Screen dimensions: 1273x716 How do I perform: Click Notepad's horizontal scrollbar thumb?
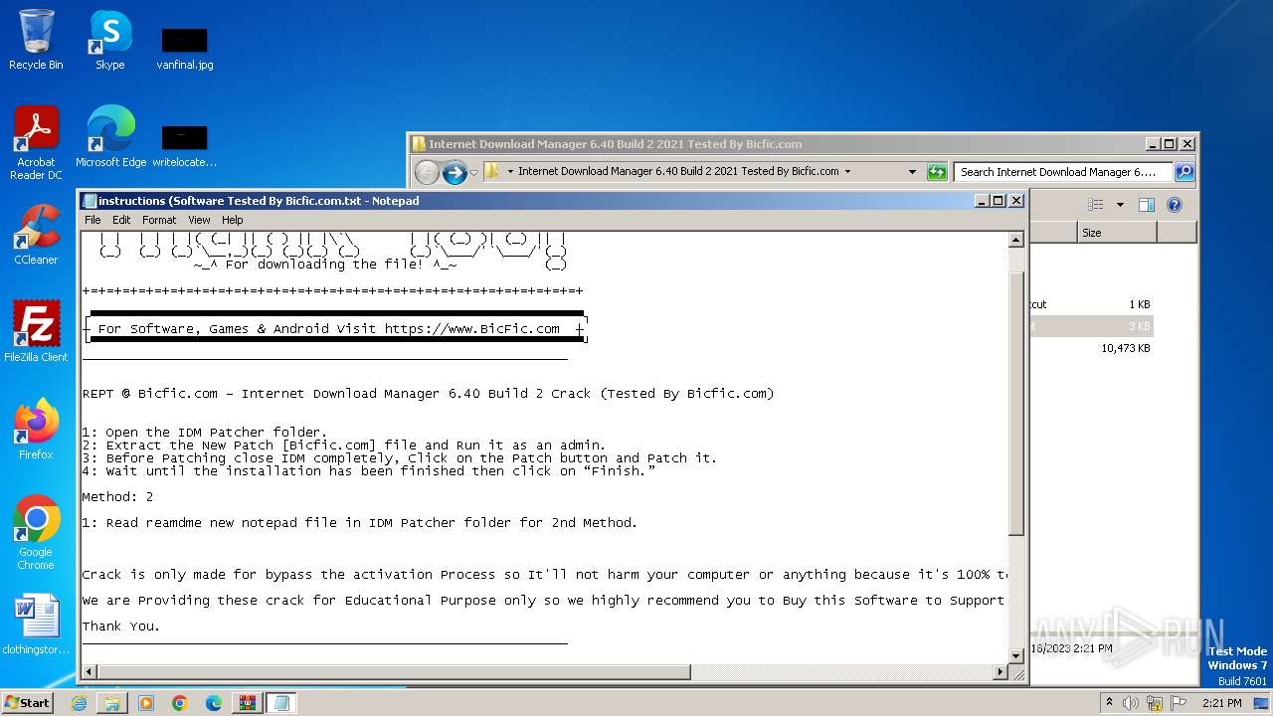click(x=394, y=672)
